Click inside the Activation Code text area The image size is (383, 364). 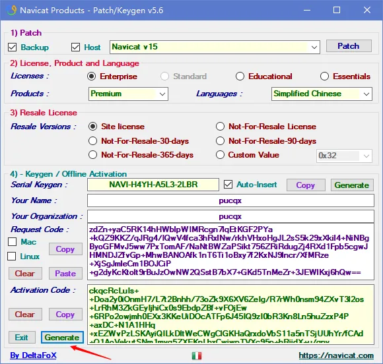click(230, 315)
